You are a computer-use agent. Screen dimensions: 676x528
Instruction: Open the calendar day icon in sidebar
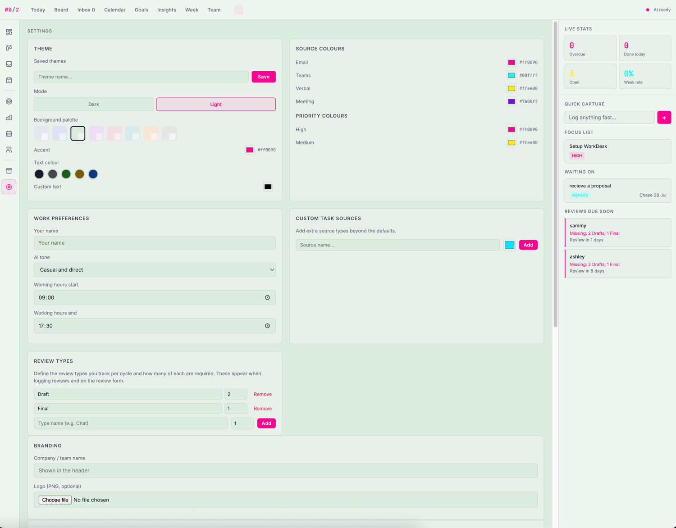click(x=9, y=80)
